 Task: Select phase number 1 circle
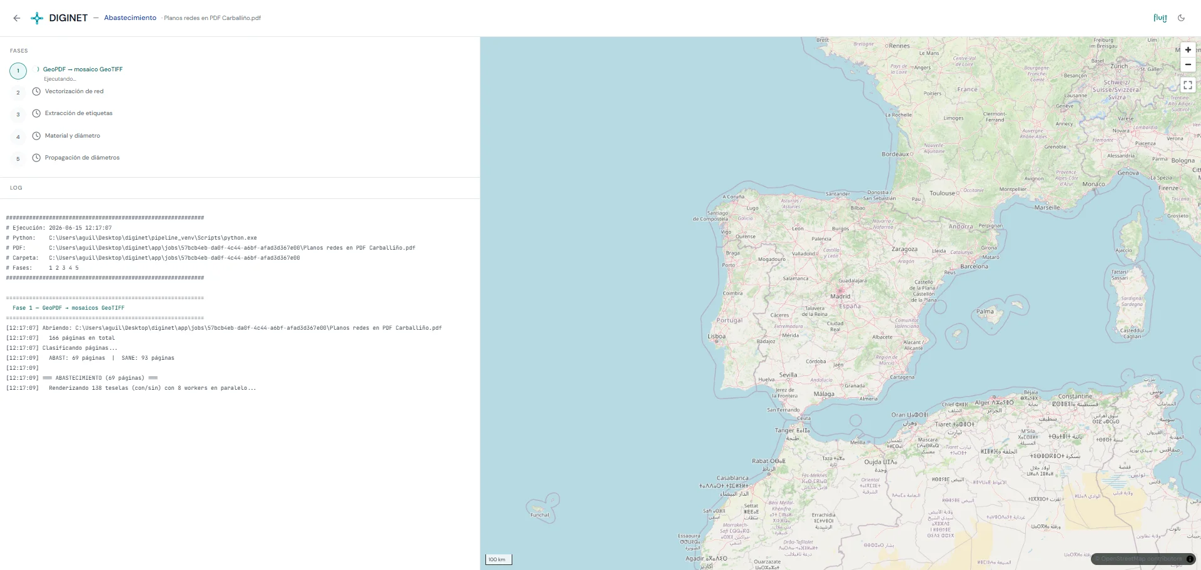18,71
